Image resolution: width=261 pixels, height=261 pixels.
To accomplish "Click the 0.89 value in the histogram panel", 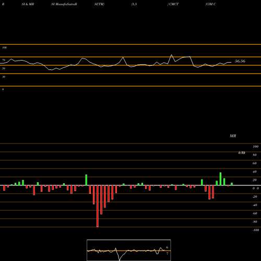I will click(x=242, y=153).
